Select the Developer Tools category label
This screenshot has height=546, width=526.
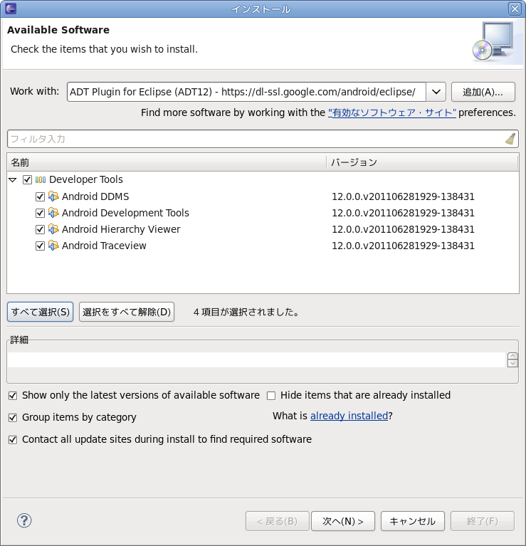86,179
